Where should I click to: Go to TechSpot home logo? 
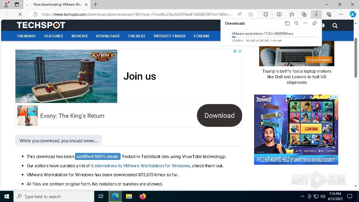[41, 25]
